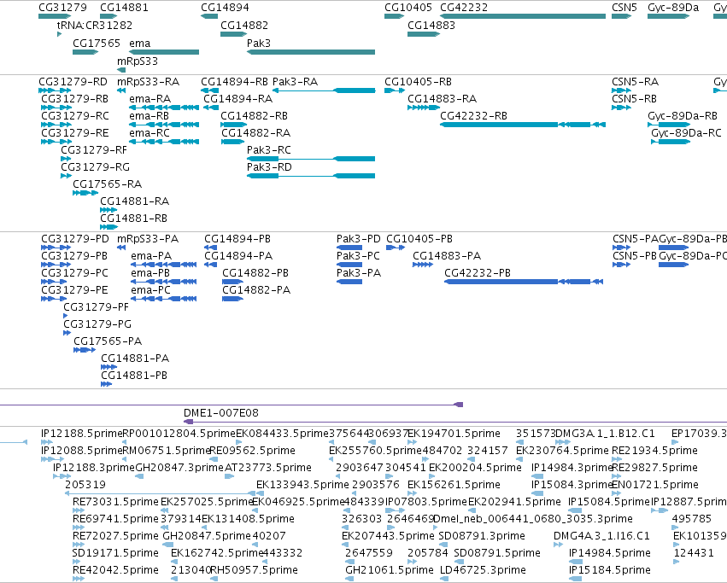Click the SD19171.5prime EST label
The height and width of the screenshot is (583, 727).
pos(115,553)
